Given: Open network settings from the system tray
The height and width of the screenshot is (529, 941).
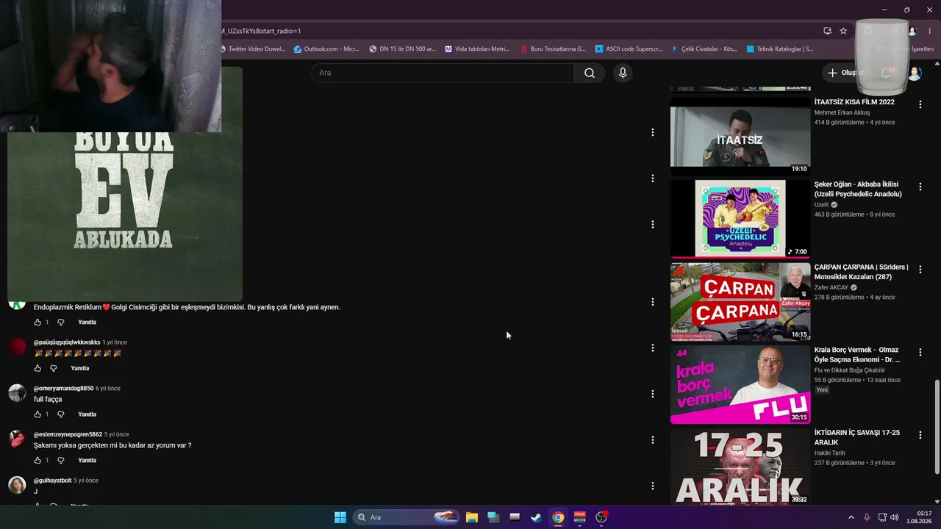Looking at the screenshot, I should [x=882, y=517].
